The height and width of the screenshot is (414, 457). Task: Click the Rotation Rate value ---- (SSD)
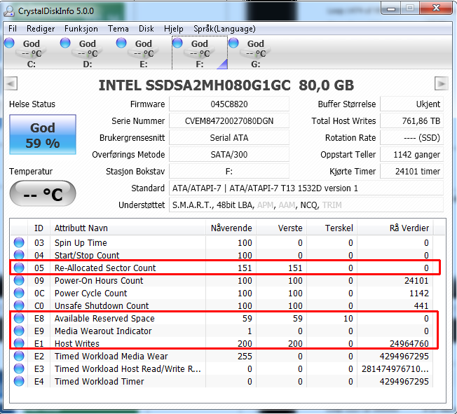pyautogui.click(x=412, y=137)
